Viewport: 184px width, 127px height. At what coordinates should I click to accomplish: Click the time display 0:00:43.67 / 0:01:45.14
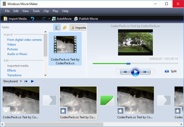[164, 59]
